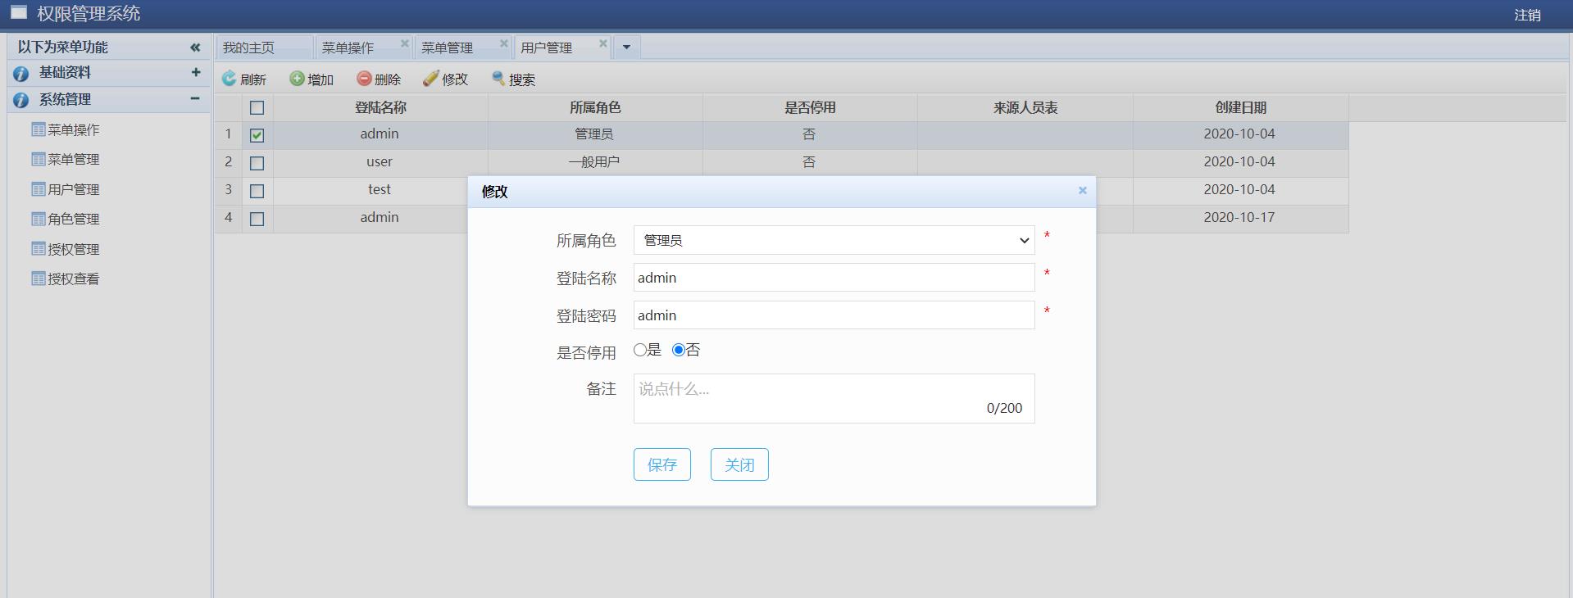Click the 一般用户 role cell

tap(594, 162)
